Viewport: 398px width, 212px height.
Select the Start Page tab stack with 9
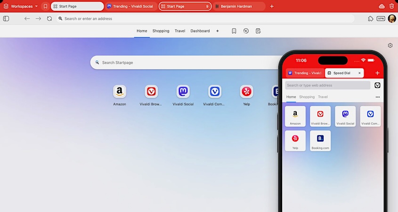click(185, 6)
